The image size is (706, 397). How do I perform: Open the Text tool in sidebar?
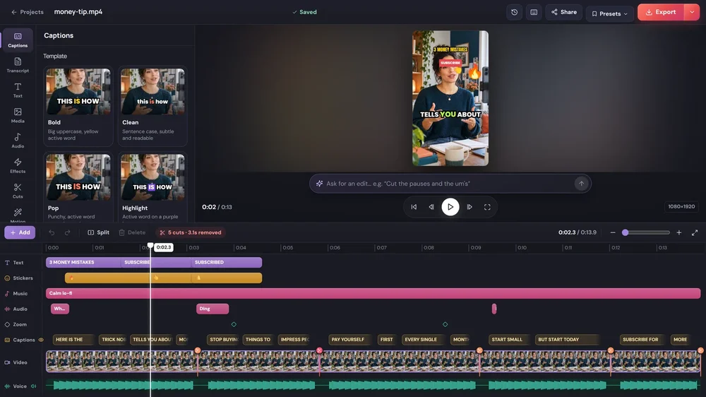pyautogui.click(x=18, y=90)
